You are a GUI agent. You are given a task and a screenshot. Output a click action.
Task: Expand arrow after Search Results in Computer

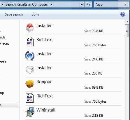tap(51, 4)
